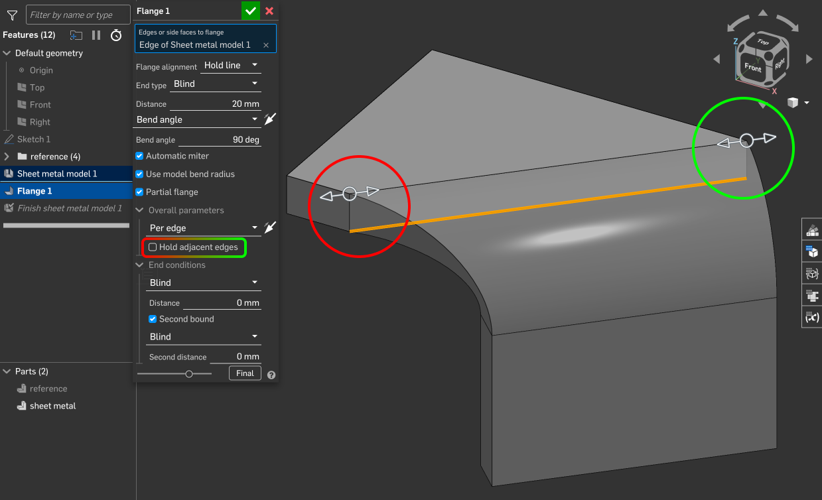The image size is (822, 500).
Task: Click the Final preview slider handle
Action: tap(189, 374)
